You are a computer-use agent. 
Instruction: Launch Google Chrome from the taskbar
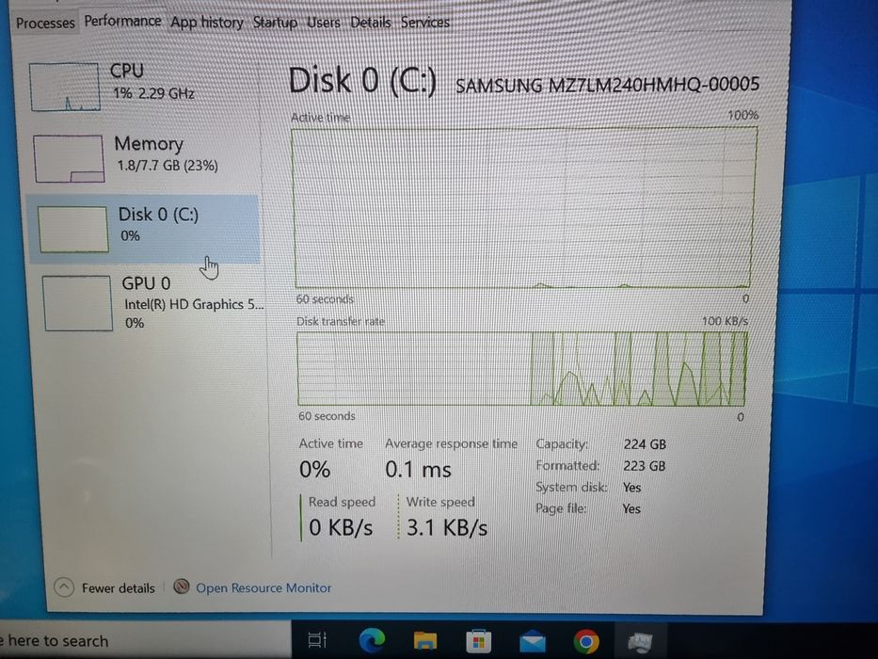pyautogui.click(x=586, y=641)
